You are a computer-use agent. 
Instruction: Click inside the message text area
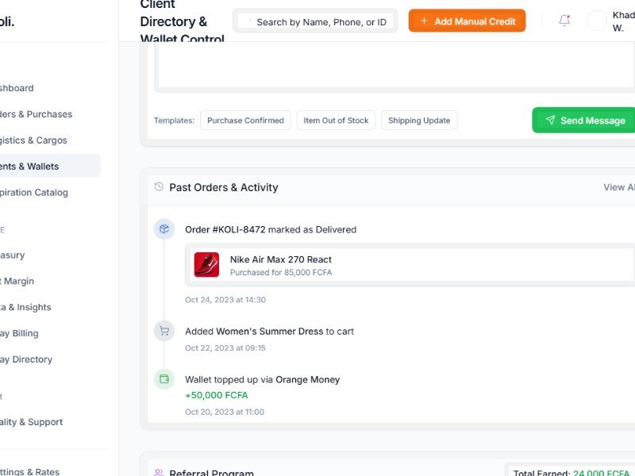pyautogui.click(x=394, y=67)
